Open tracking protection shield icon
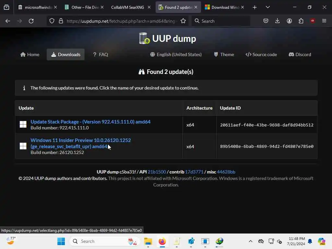Viewport: 332px width, 249px height. point(52,21)
